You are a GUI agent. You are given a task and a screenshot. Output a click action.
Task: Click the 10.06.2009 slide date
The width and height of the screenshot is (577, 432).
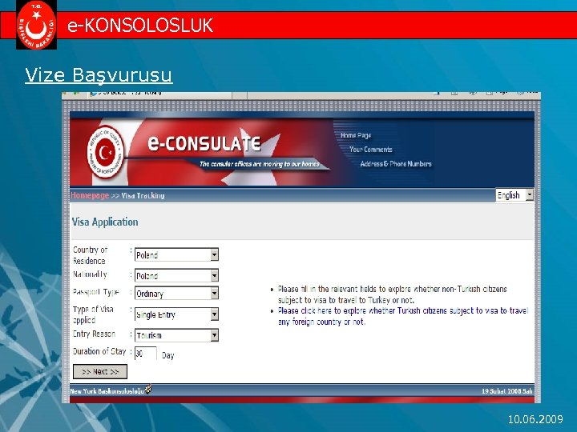pyautogui.click(x=535, y=419)
